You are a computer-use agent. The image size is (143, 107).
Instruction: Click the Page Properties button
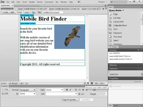tap(70, 100)
